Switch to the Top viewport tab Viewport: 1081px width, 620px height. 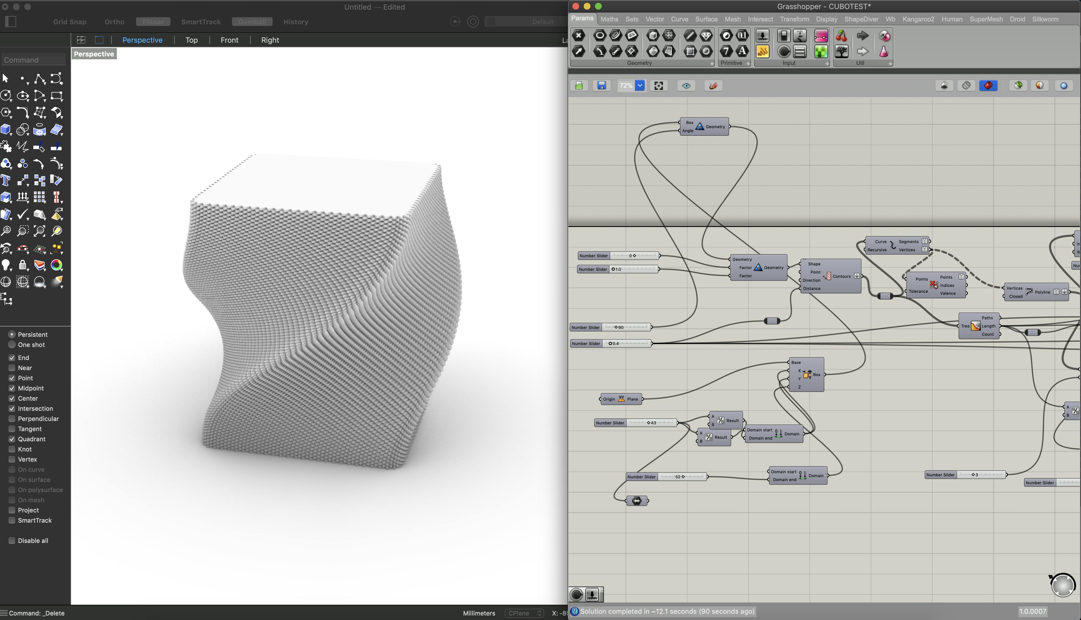(x=192, y=40)
